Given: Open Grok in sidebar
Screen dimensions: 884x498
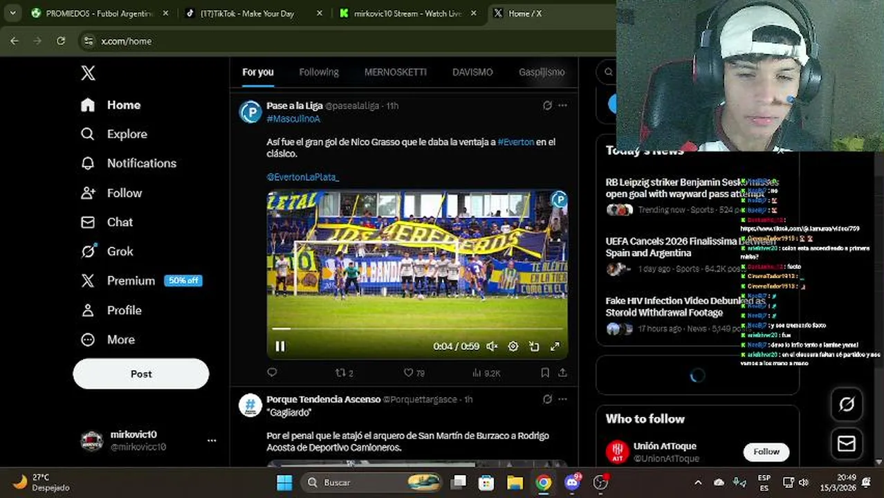Looking at the screenshot, I should coord(107,251).
